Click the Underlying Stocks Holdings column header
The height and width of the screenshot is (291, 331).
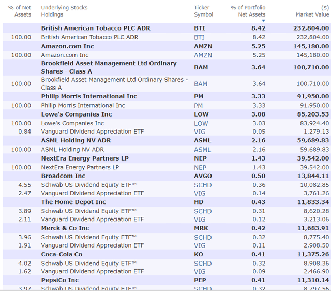pyautogui.click(x=64, y=11)
